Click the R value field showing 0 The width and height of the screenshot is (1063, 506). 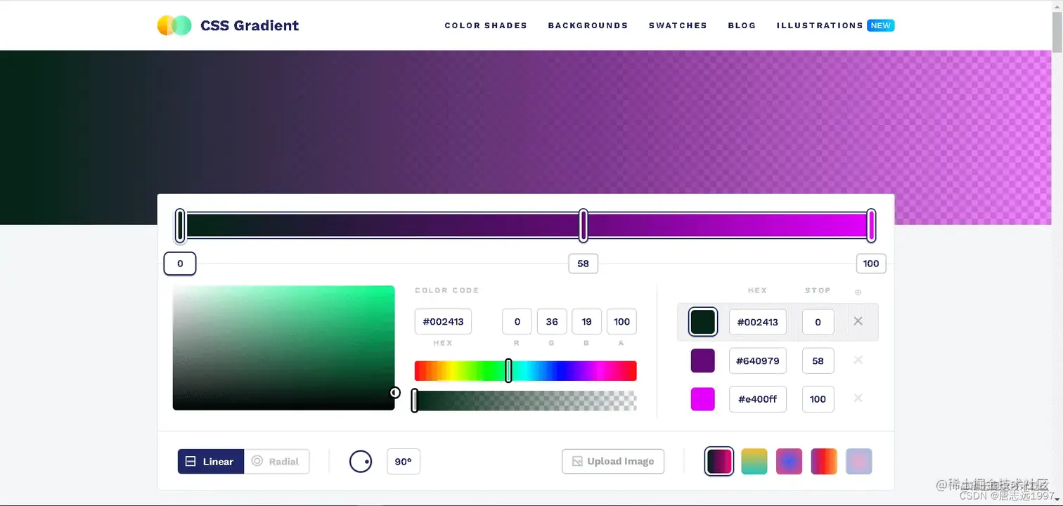(x=517, y=322)
